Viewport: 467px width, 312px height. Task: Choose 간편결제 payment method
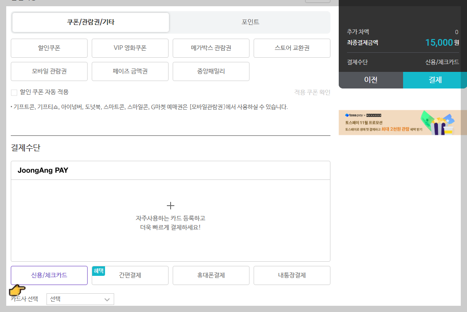pos(130,275)
